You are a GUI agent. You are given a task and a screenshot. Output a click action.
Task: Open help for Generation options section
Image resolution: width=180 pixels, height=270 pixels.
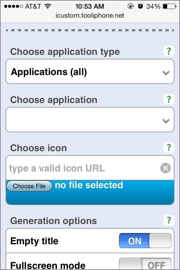[169, 220]
